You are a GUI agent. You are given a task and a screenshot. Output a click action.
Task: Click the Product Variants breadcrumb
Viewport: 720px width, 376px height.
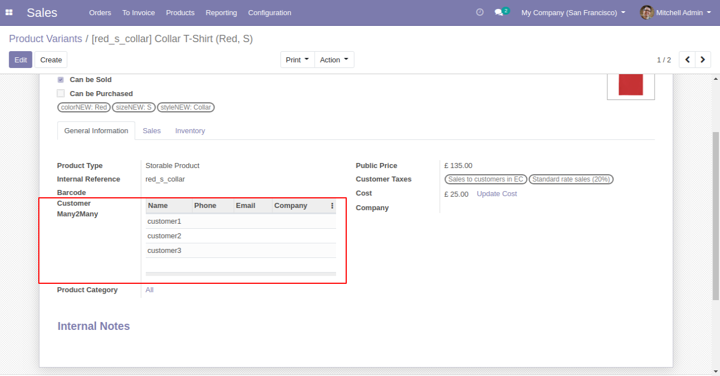coord(46,39)
